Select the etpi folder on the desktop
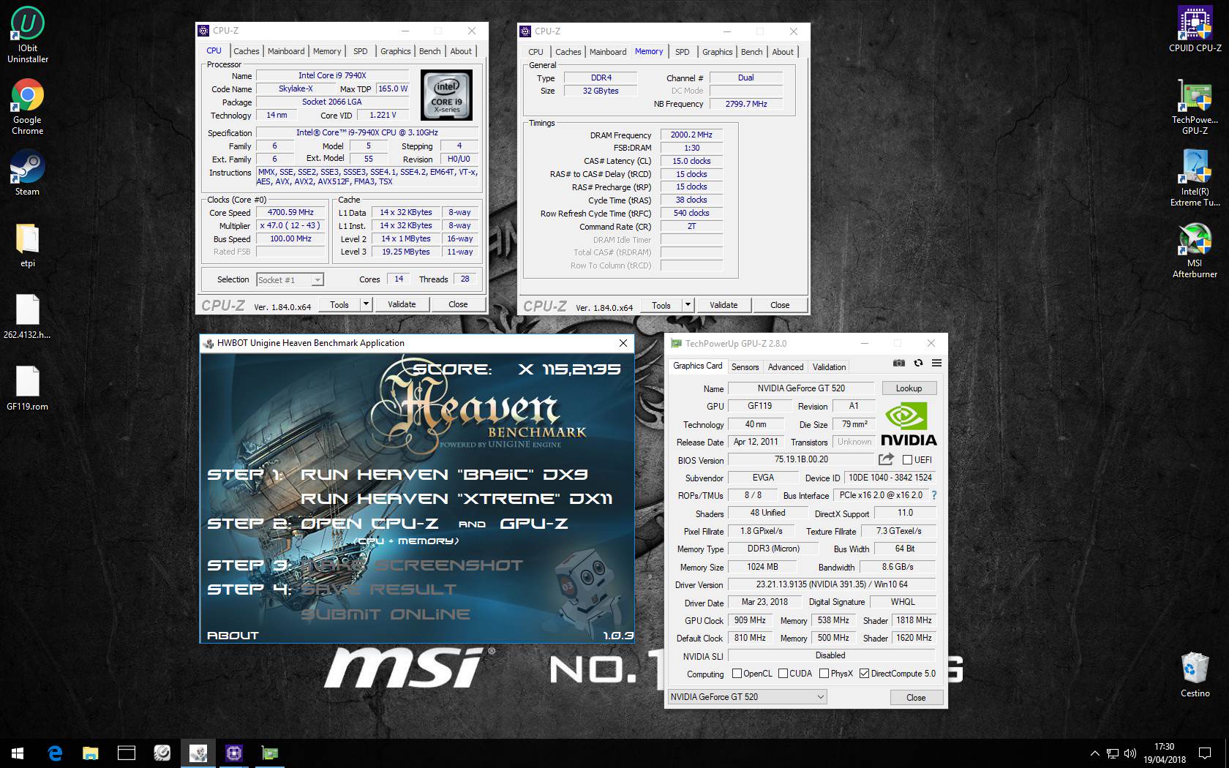 28,245
